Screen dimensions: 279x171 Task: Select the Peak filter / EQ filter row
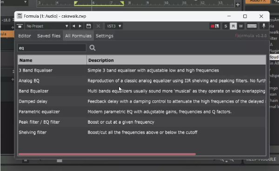pos(142,122)
